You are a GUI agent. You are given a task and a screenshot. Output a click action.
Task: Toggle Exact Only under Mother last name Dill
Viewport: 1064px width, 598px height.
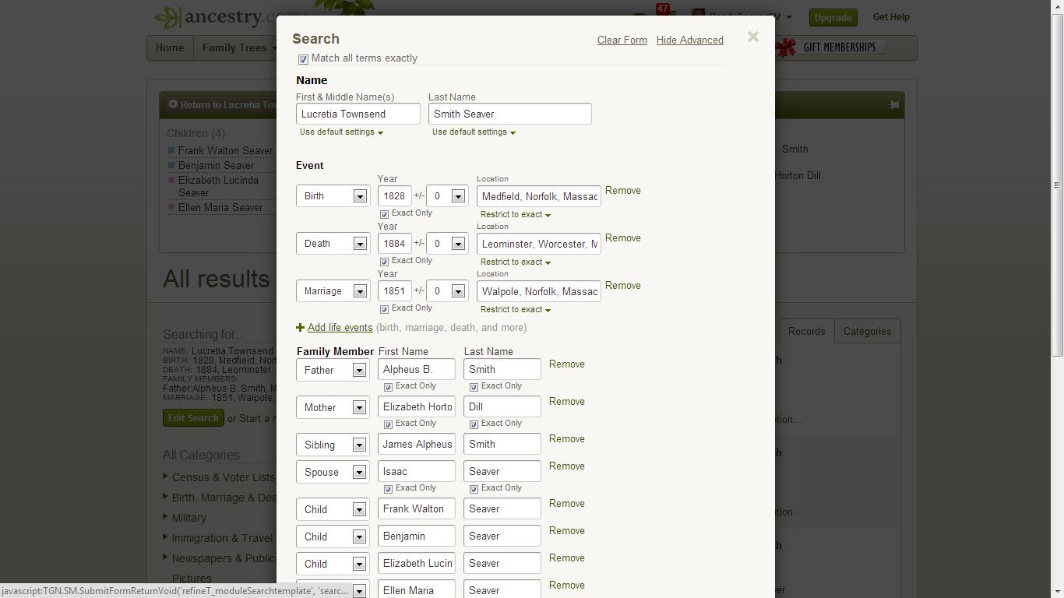(x=474, y=424)
